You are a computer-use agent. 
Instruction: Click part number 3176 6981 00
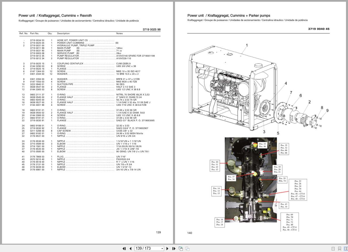point(37,170)
